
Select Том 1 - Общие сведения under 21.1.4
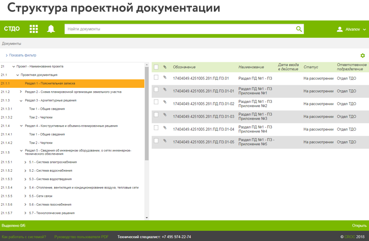click(47, 134)
